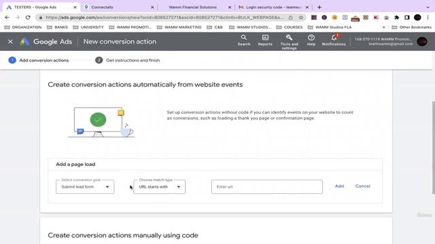Open the WAMM MARKETING bookmarks folder
Screen dimensions: 435x244
pyautogui.click(x=179, y=27)
